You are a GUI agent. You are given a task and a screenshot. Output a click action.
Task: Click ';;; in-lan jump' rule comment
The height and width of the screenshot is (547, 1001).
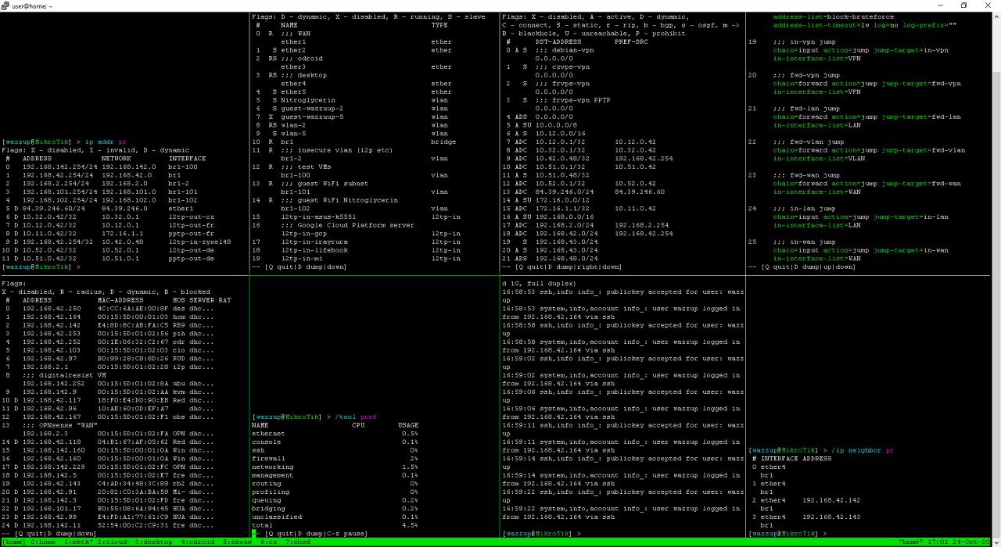805,209
